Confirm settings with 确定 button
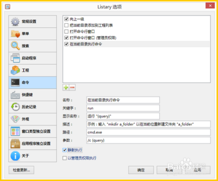Image resolution: width=218 pixels, height=181 pixels. (141, 170)
